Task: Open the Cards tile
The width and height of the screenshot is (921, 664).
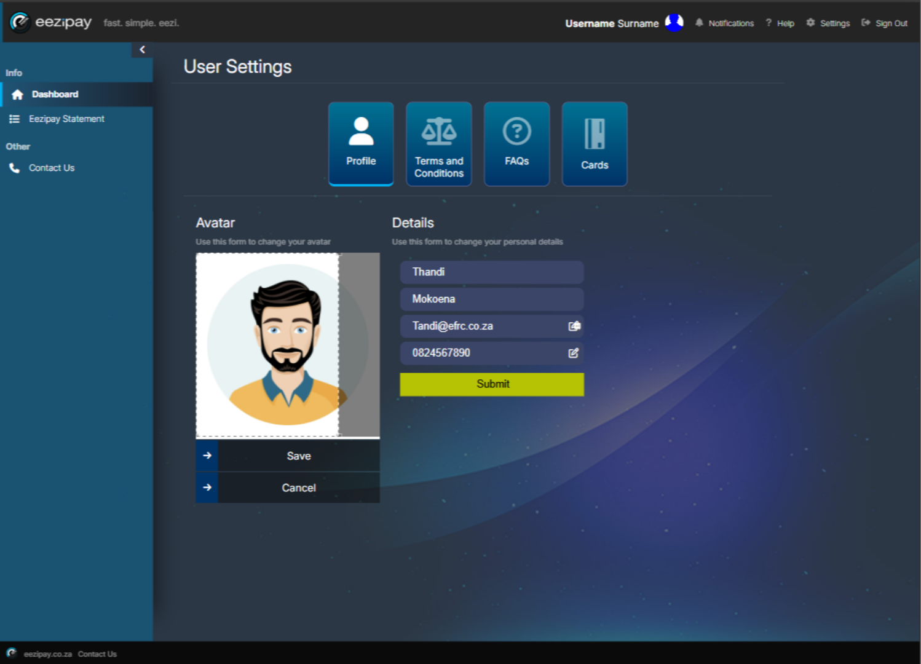Action: [x=595, y=144]
